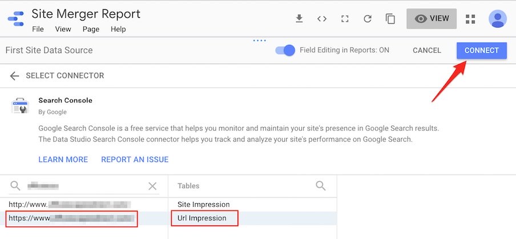This screenshot has height=239, width=516.
Task: Clear the site search with X icon
Action: (x=152, y=186)
